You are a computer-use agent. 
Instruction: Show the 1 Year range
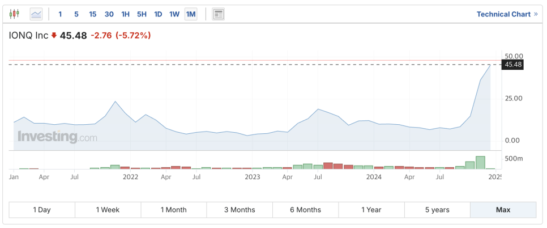pyautogui.click(x=371, y=210)
